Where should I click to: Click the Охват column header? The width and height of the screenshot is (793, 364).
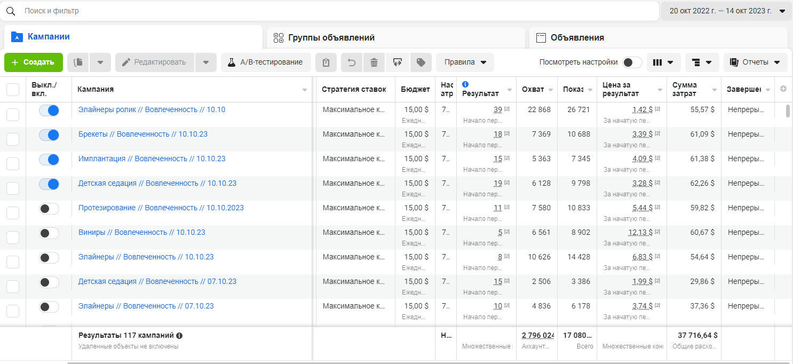(537, 89)
